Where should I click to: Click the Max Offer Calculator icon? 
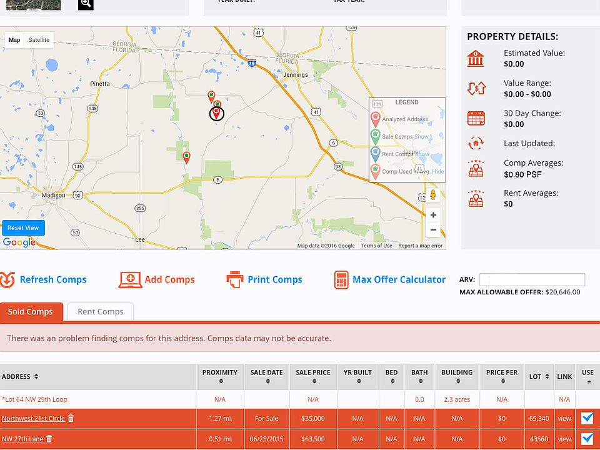(341, 280)
